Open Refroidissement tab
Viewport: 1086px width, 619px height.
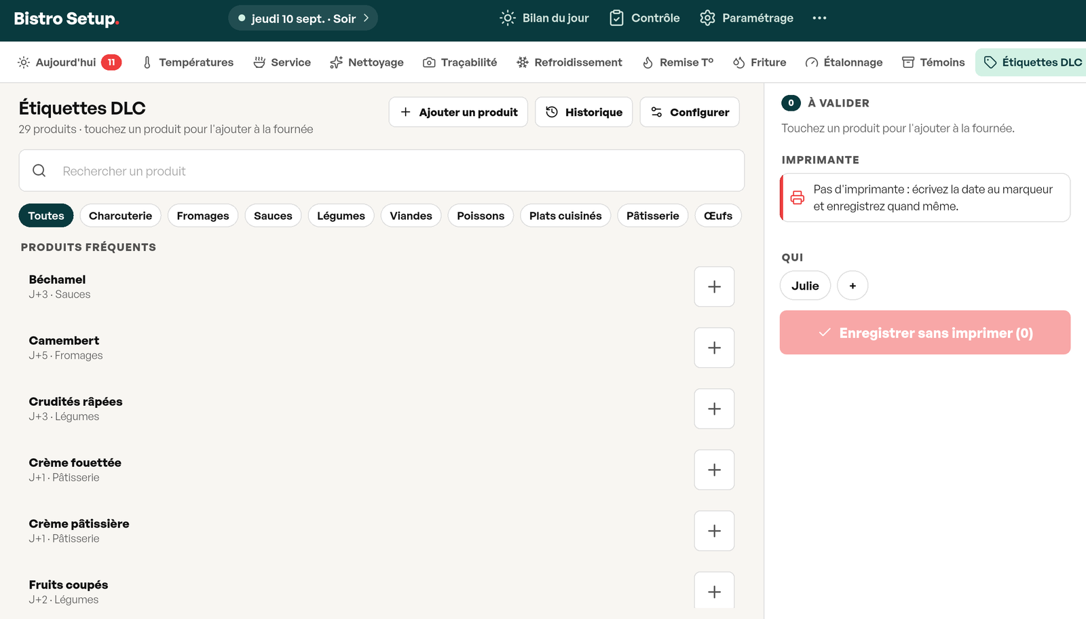pyautogui.click(x=569, y=62)
